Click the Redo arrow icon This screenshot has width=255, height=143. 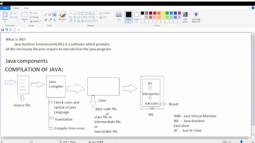click(x=11, y=30)
